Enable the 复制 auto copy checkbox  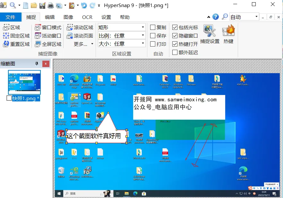(153, 27)
